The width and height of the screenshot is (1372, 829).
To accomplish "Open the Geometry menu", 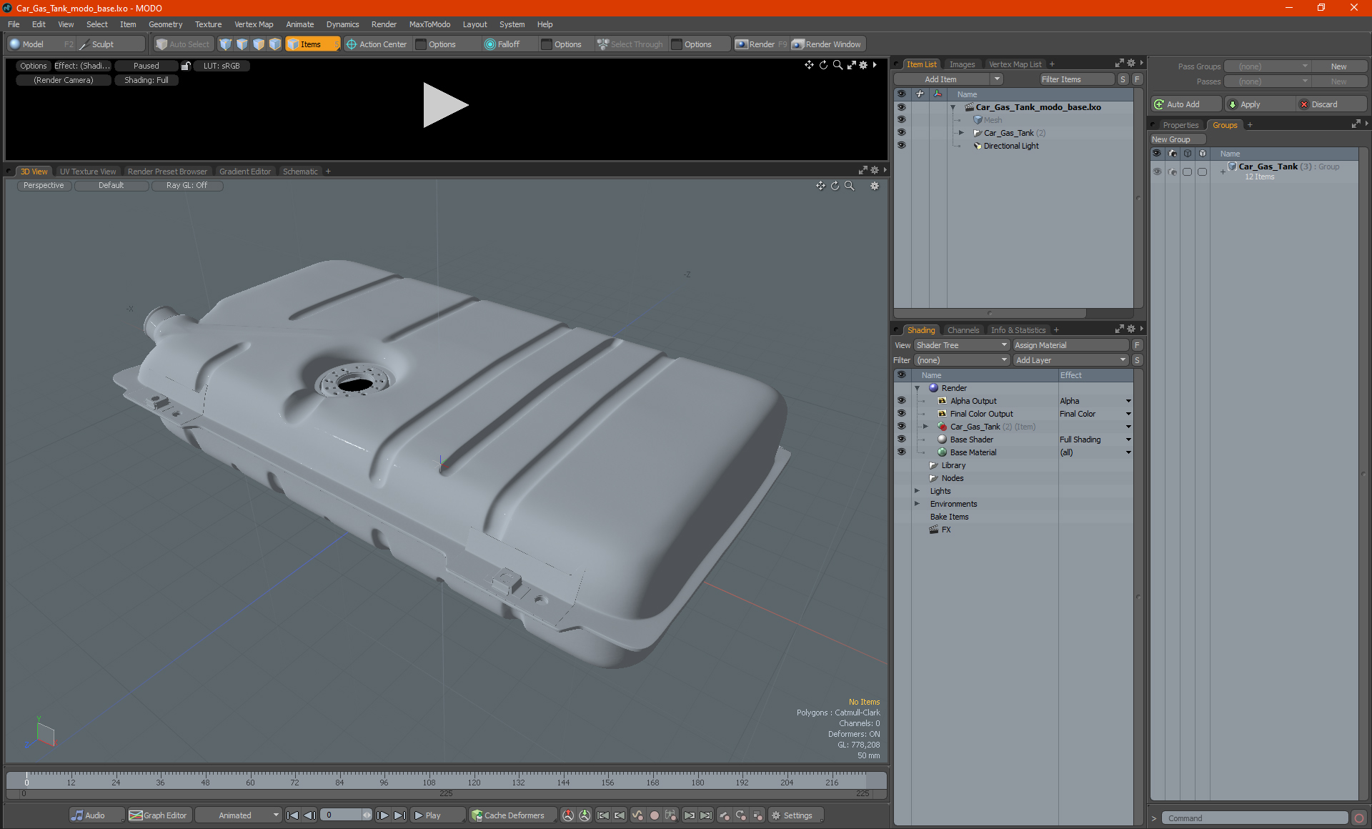I will (165, 24).
